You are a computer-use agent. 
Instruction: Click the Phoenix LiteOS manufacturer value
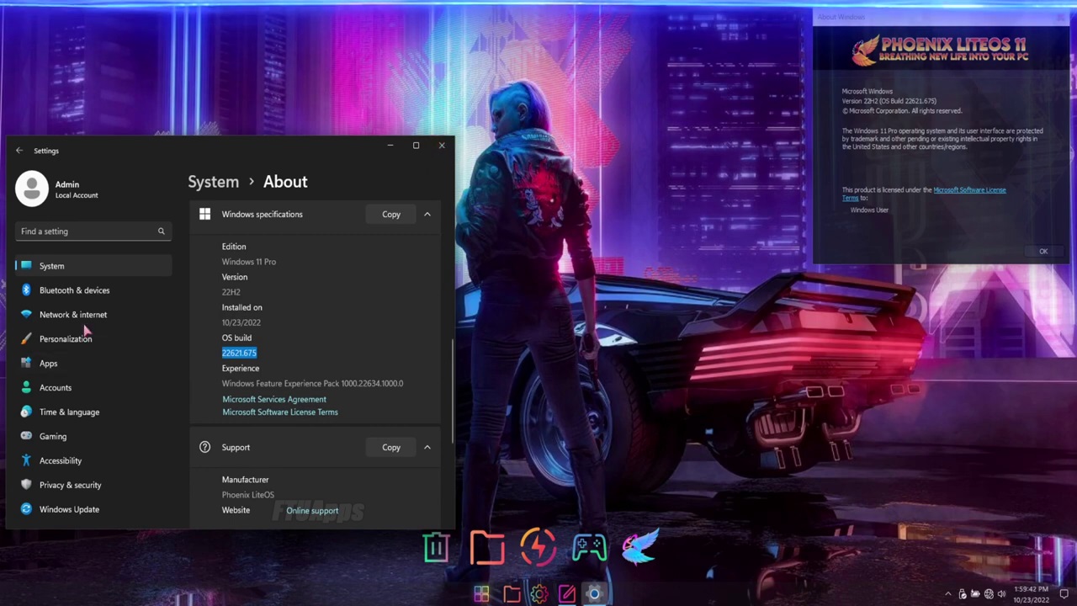(x=248, y=495)
